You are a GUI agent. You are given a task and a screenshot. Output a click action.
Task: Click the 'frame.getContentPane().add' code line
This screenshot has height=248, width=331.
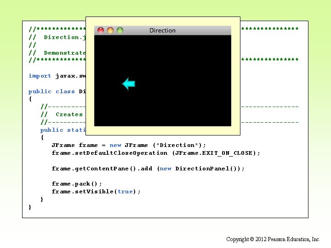point(148,169)
